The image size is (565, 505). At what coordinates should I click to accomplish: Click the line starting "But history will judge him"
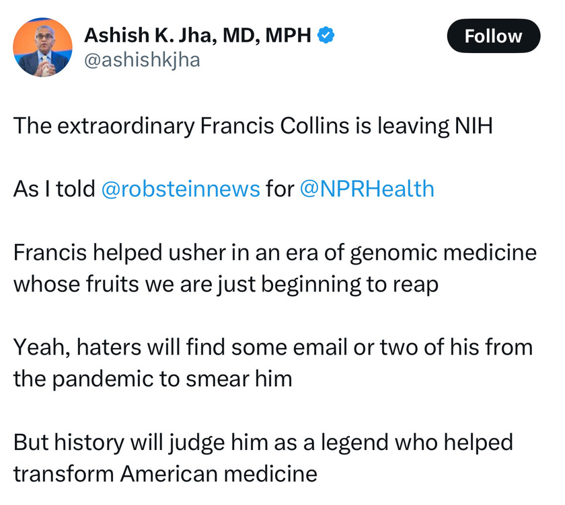coord(264,443)
